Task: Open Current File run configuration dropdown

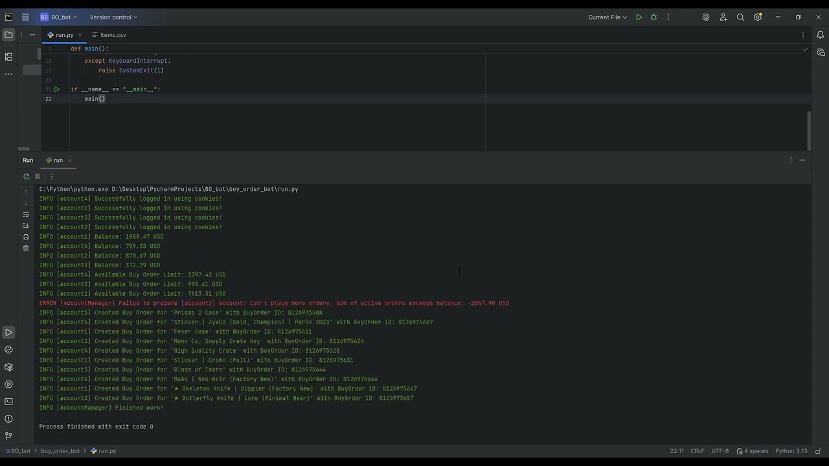Action: click(x=608, y=17)
